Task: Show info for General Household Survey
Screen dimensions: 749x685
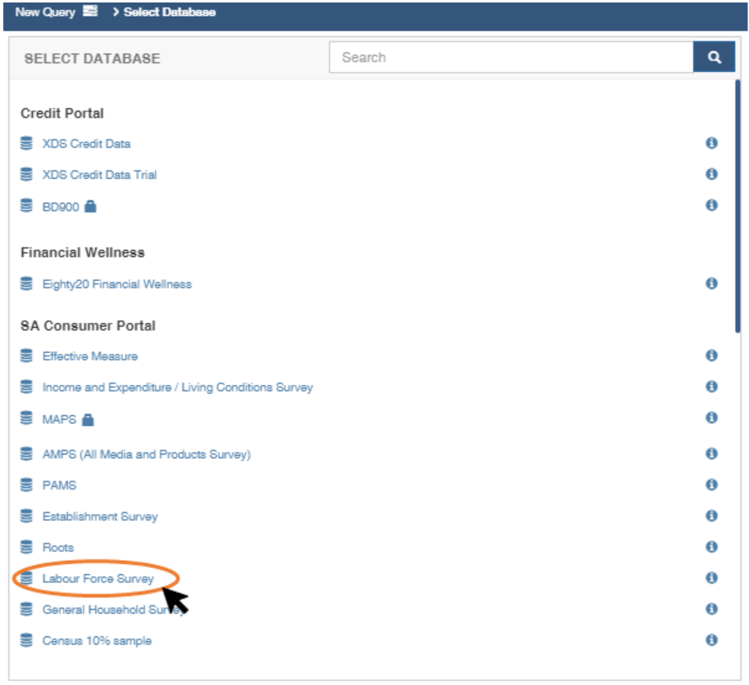Action: click(x=712, y=609)
